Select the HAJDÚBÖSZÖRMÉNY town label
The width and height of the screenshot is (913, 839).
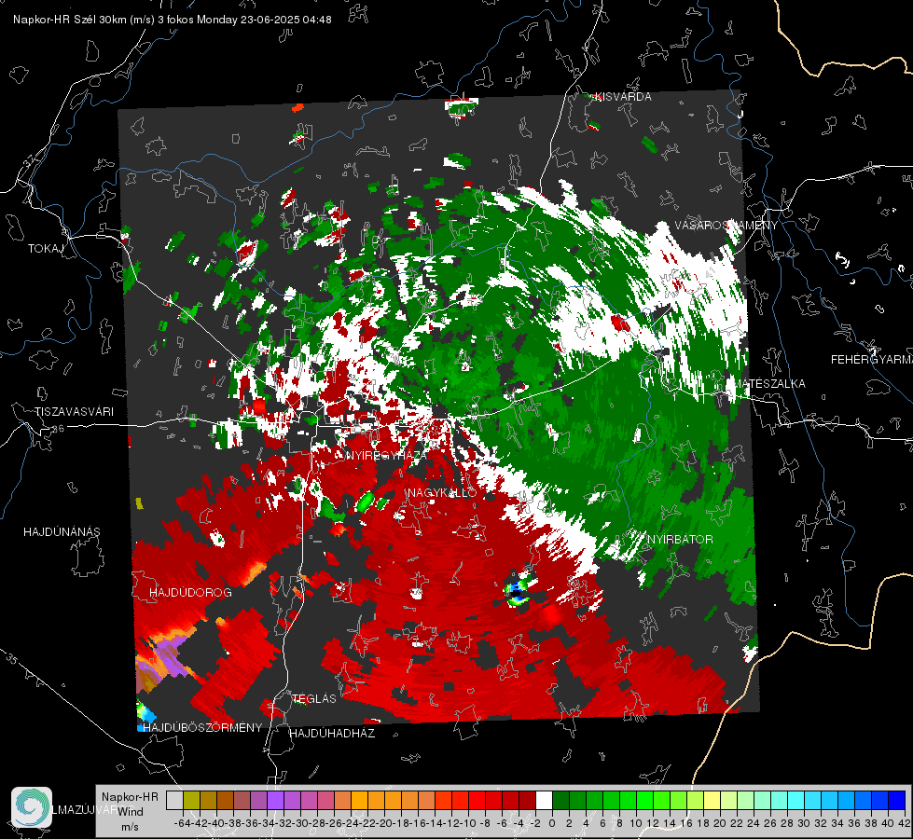coord(202,727)
